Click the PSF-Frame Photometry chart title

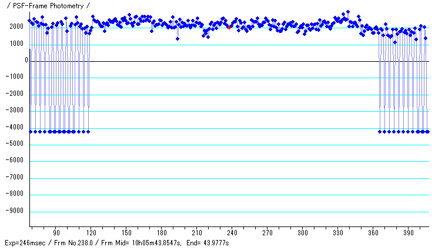coord(48,5)
